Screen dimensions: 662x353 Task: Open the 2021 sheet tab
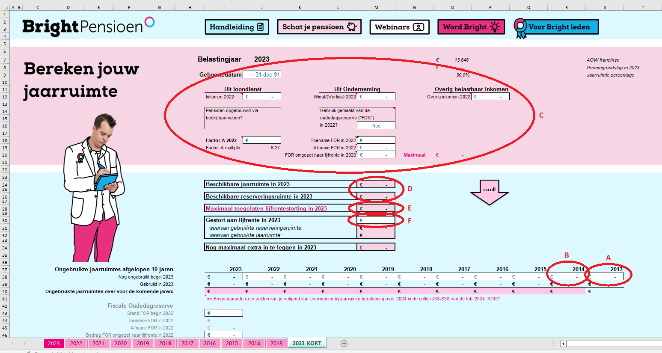pyautogui.click(x=98, y=344)
